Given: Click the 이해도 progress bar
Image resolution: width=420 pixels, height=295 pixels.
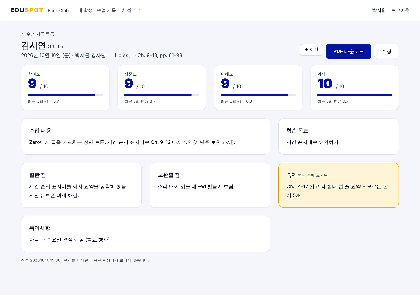Looking at the screenshot, I should [x=258, y=95].
